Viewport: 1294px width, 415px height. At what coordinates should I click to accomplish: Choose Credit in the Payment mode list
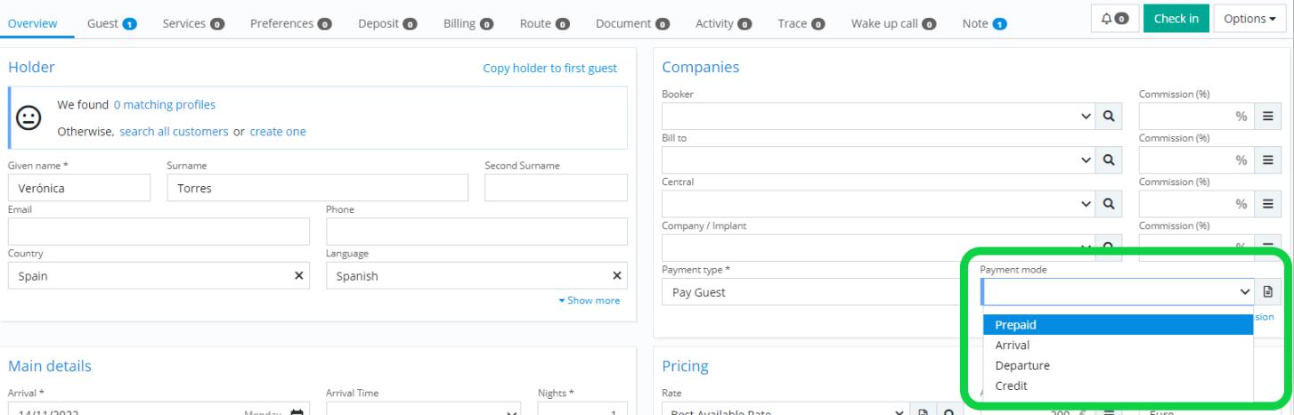point(1012,387)
